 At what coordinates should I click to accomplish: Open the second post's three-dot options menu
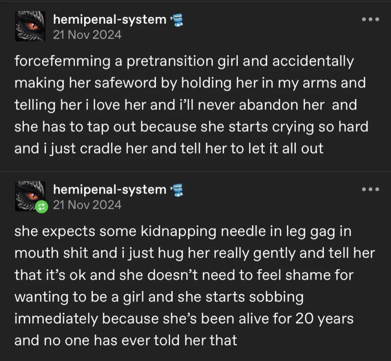coord(371,190)
